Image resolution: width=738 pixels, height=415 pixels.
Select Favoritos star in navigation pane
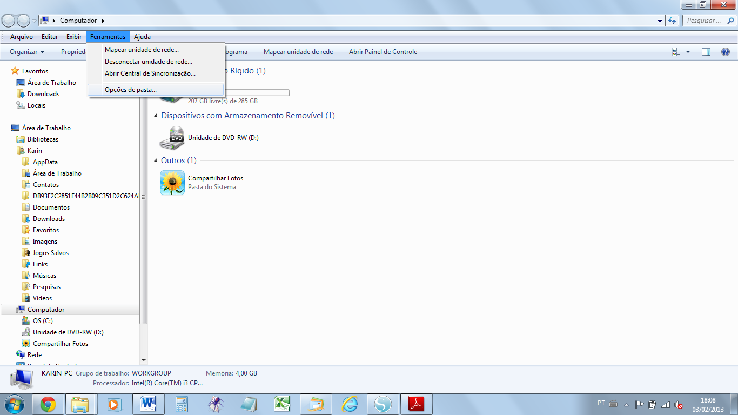click(x=15, y=71)
